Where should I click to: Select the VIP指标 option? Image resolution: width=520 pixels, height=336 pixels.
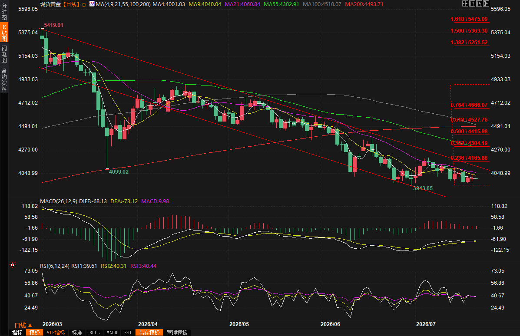coord(55,333)
